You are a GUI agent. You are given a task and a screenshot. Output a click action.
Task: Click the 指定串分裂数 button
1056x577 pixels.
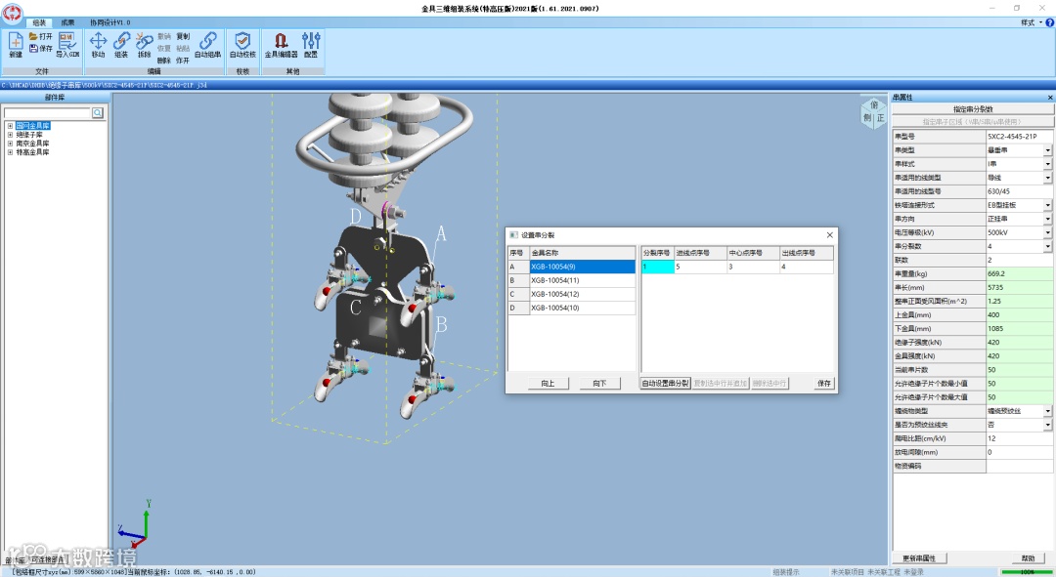click(x=973, y=109)
